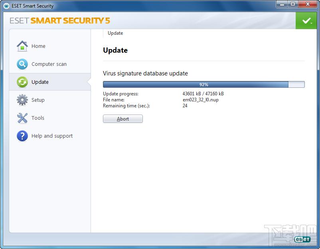Screen dimensions: 320x249
Task: Click the ESET eye icon in title bar
Action: tap(6, 6)
